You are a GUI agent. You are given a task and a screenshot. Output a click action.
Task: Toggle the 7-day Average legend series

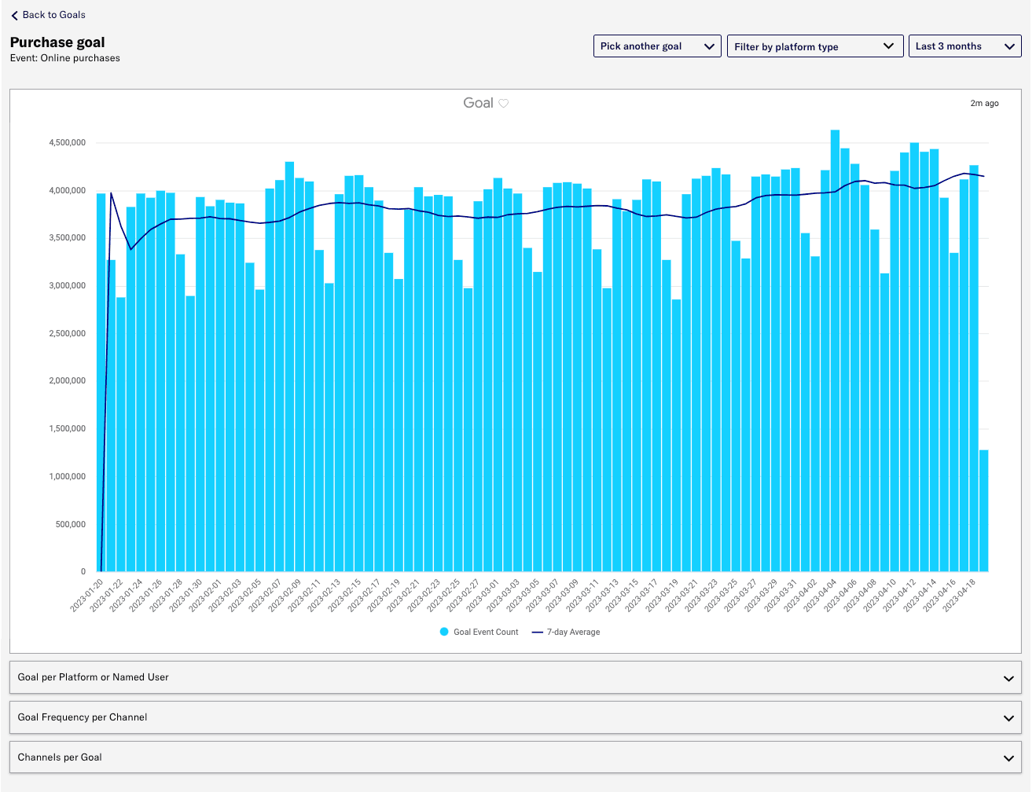pyautogui.click(x=573, y=632)
